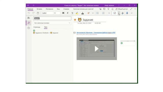Click Microsoft Office 365 caption text
This screenshot has width=163, height=92.
(87, 34)
